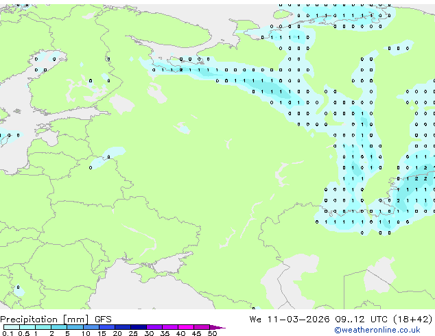The image size is (435, 336).
Task: Open the weatheronline.co.uk copyright link
Action: pos(377,330)
